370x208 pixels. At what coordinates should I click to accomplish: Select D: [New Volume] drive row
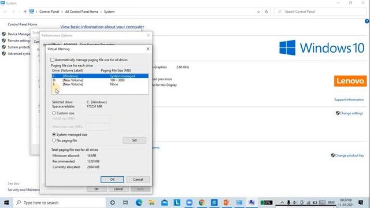point(100,80)
